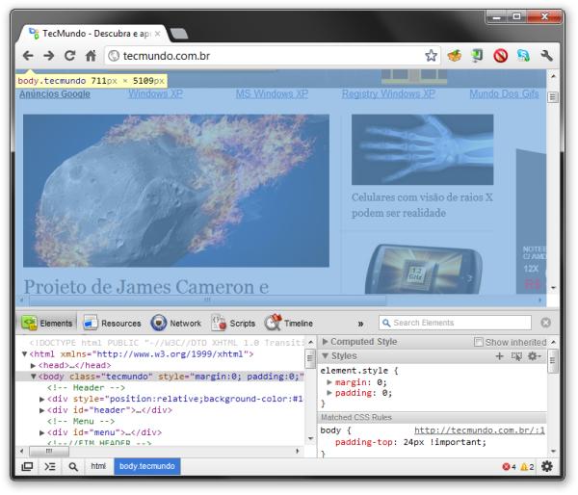
Task: Expand the div id="menu" node
Action: tap(41, 432)
